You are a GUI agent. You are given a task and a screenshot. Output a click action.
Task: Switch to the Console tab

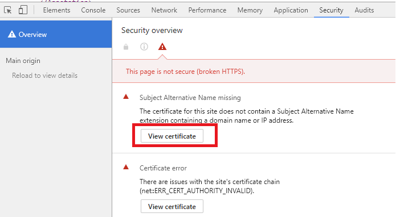tap(93, 10)
